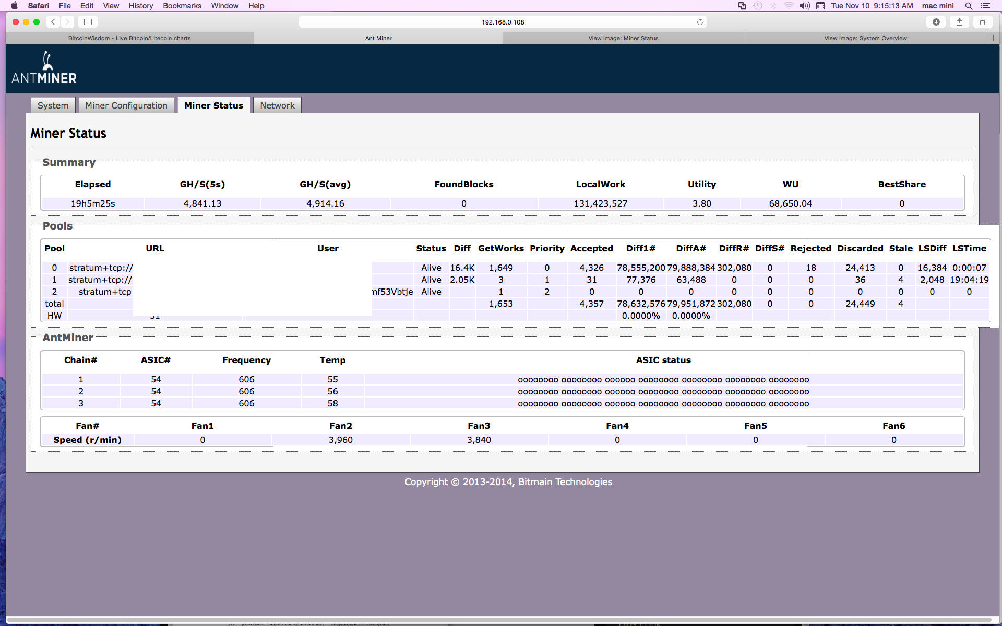
Task: Show all tabs overview button
Action: coord(983,22)
